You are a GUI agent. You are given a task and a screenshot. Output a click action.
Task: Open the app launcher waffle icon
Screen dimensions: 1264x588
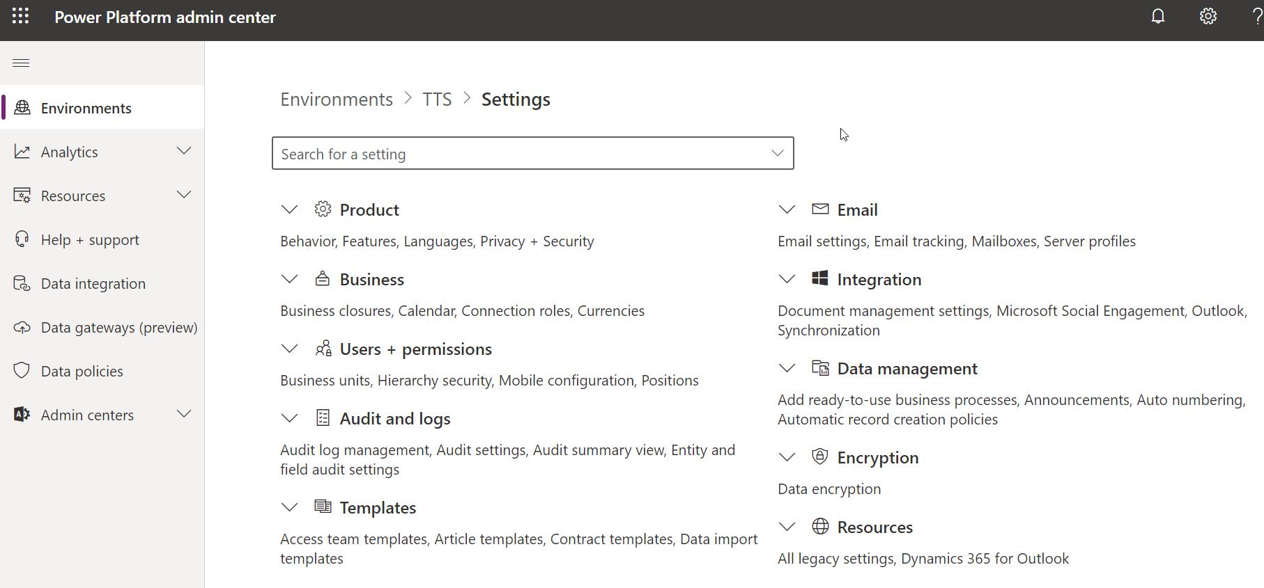click(20, 16)
